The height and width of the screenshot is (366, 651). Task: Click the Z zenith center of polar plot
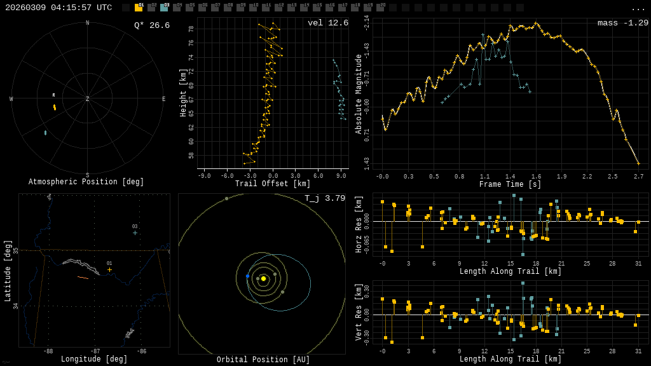point(88,99)
